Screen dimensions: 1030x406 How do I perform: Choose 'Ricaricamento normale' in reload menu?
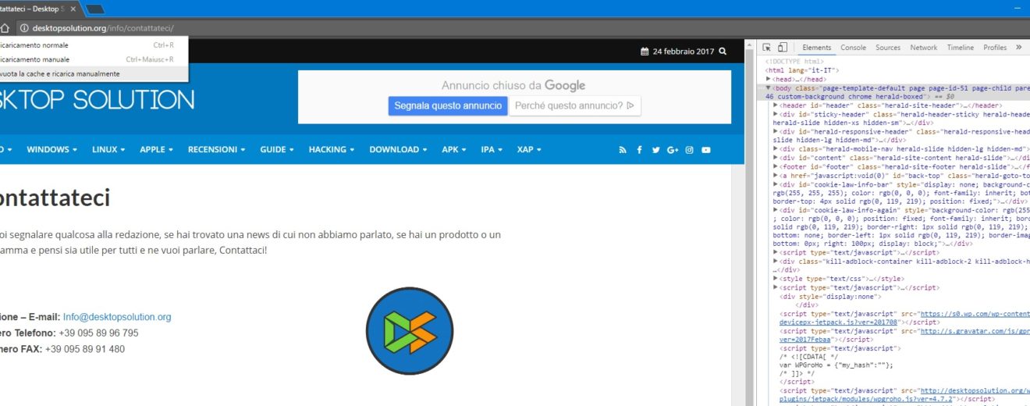pos(94,45)
